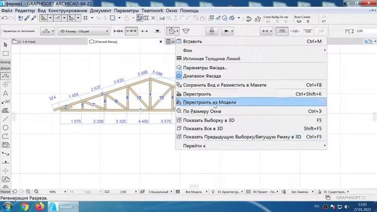Toggle the snap guides button in the toolbar
This screenshot has height=212, width=377.
(x=57, y=18)
